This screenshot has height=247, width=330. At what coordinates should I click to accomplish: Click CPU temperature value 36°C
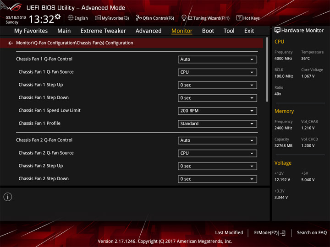(x=305, y=59)
